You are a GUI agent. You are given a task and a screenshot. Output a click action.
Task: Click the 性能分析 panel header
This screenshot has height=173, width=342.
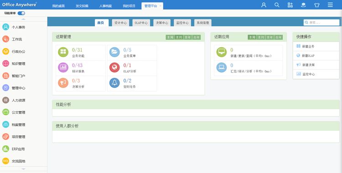point(196,104)
